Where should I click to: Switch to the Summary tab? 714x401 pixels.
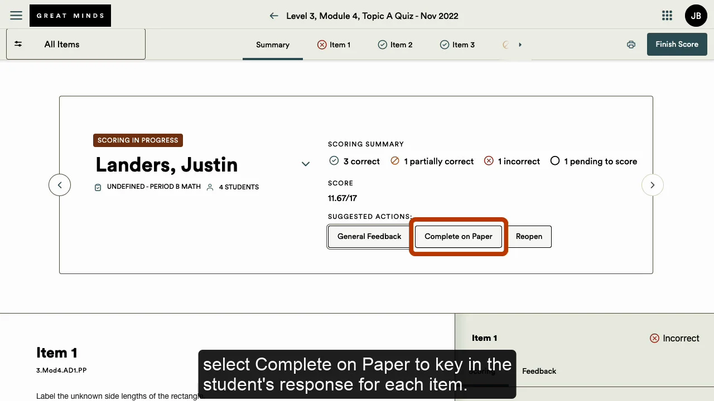tap(273, 45)
